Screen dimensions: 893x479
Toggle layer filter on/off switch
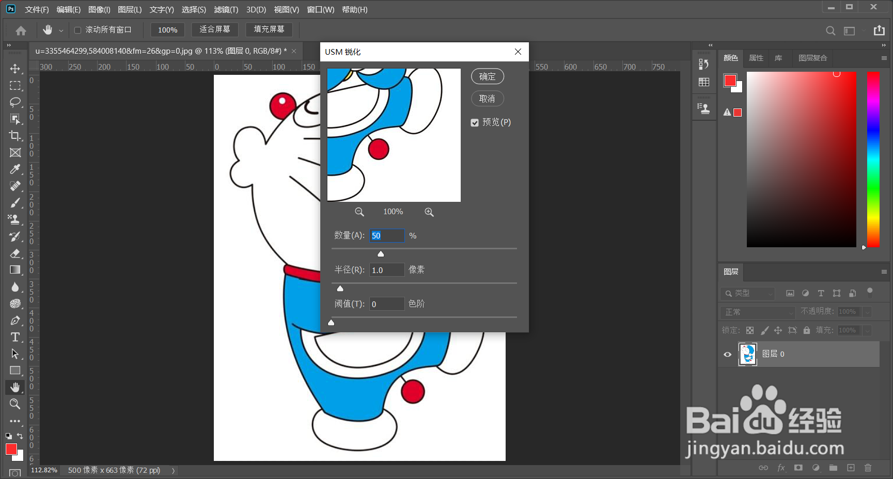click(870, 292)
